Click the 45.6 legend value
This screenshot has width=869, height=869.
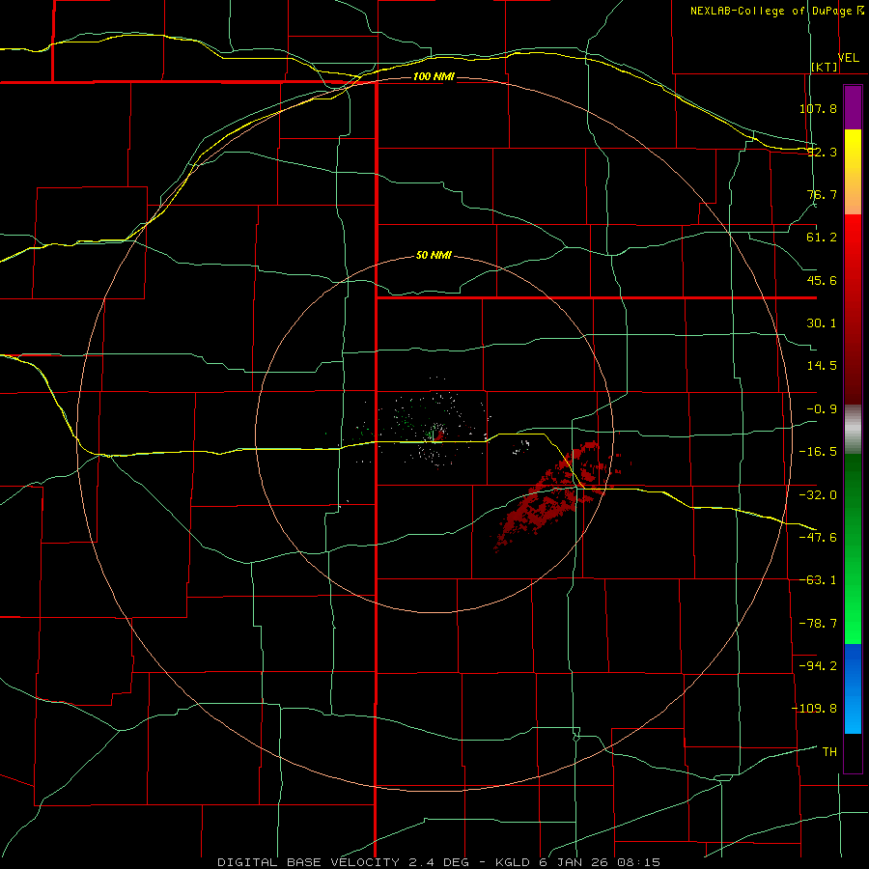[x=822, y=280]
